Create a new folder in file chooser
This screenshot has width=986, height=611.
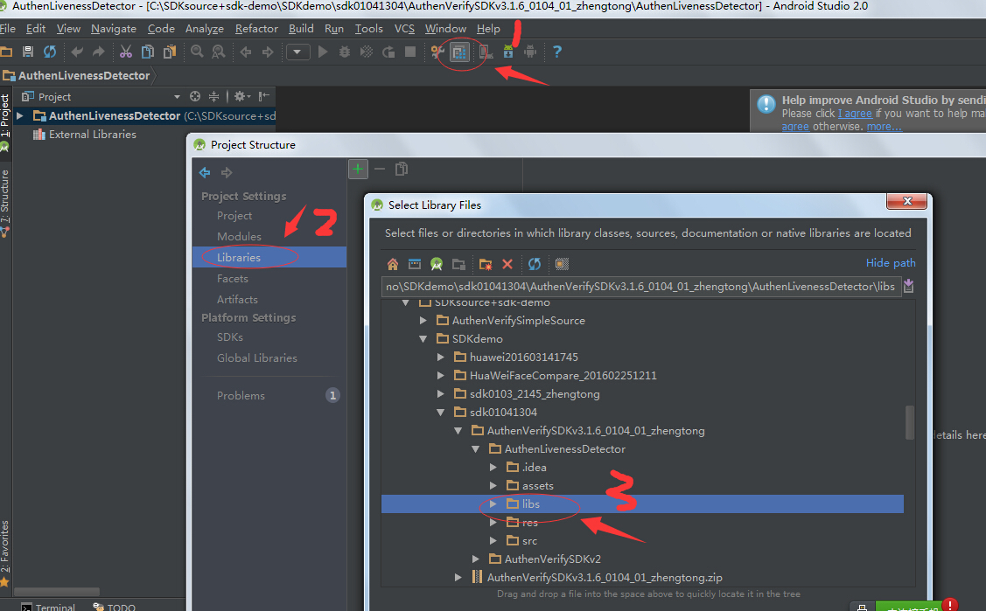pos(485,264)
